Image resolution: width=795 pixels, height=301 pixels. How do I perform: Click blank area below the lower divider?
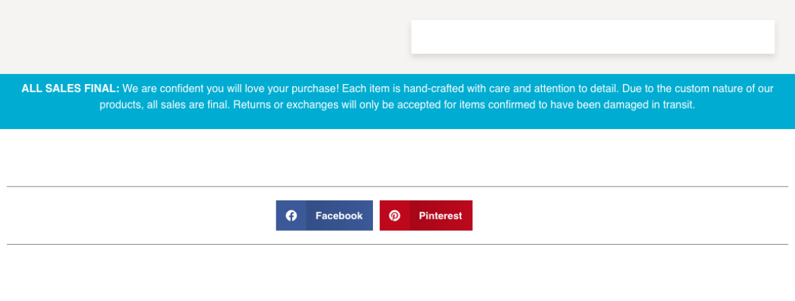pos(397,275)
